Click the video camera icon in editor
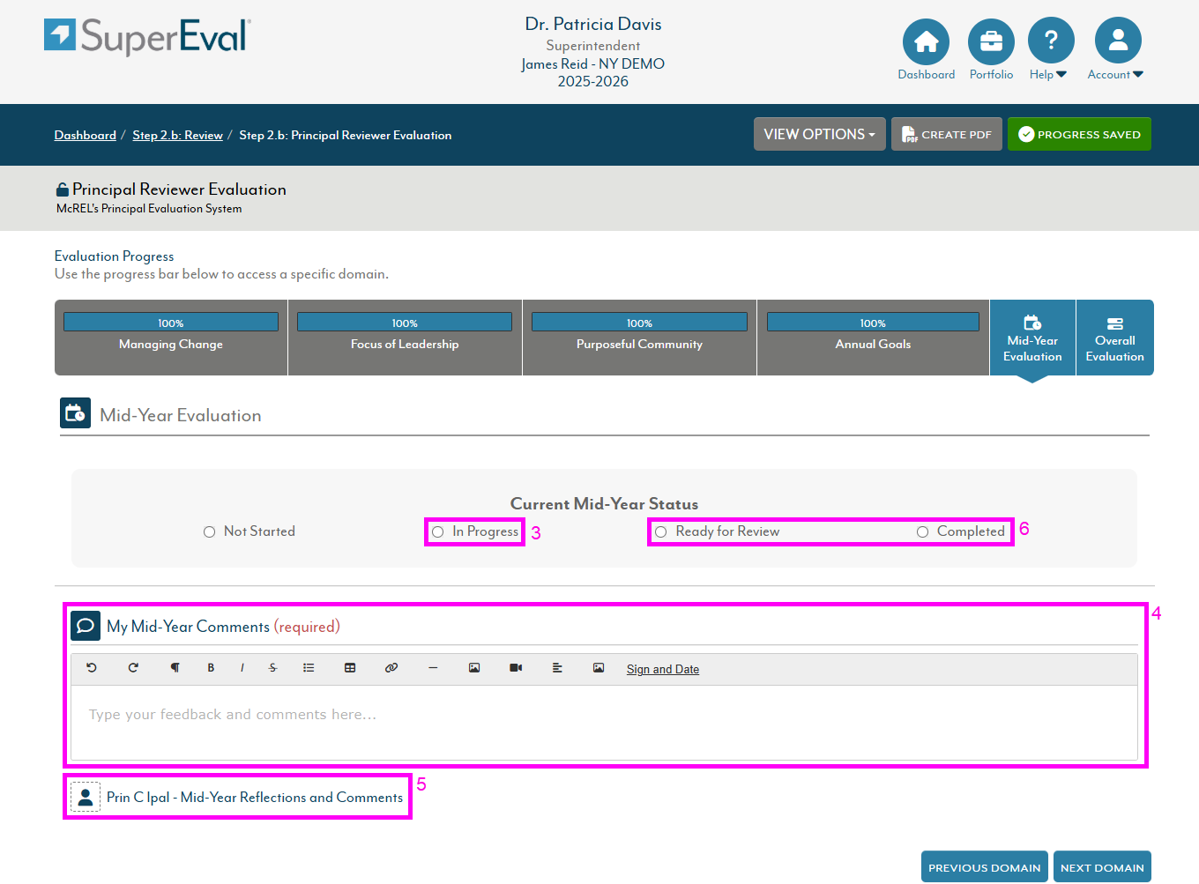Image resolution: width=1199 pixels, height=884 pixels. point(516,668)
